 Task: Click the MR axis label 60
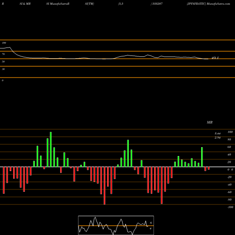click(x=229, y=147)
